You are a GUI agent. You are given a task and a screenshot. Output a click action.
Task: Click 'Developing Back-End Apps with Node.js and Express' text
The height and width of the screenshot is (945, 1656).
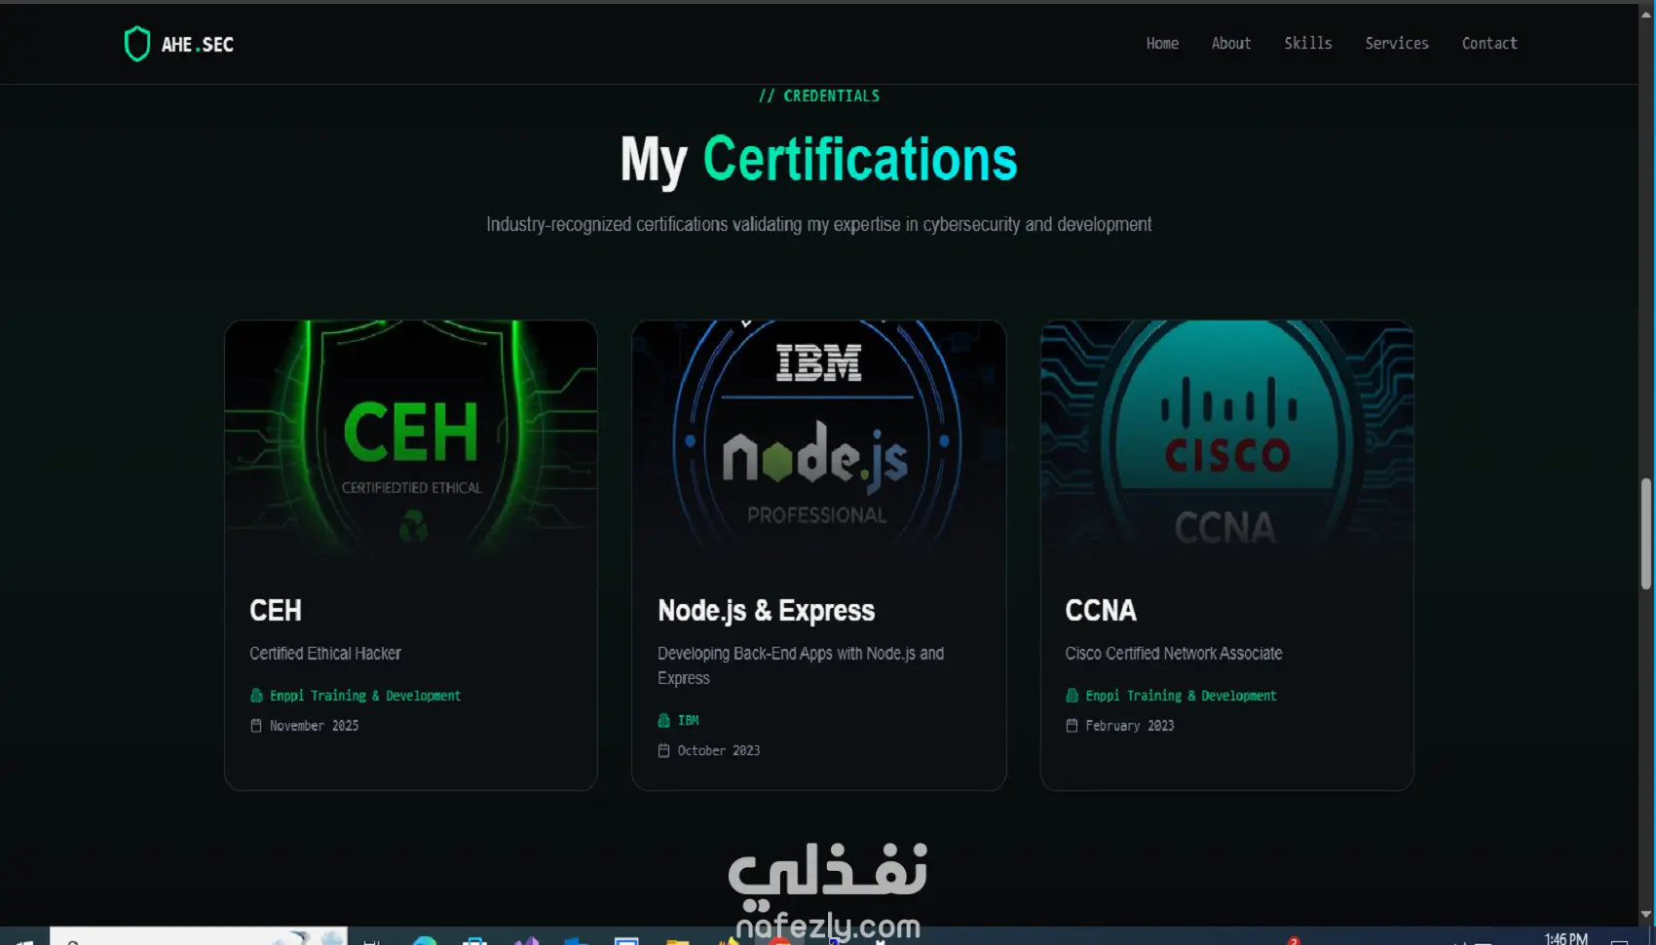pyautogui.click(x=801, y=666)
